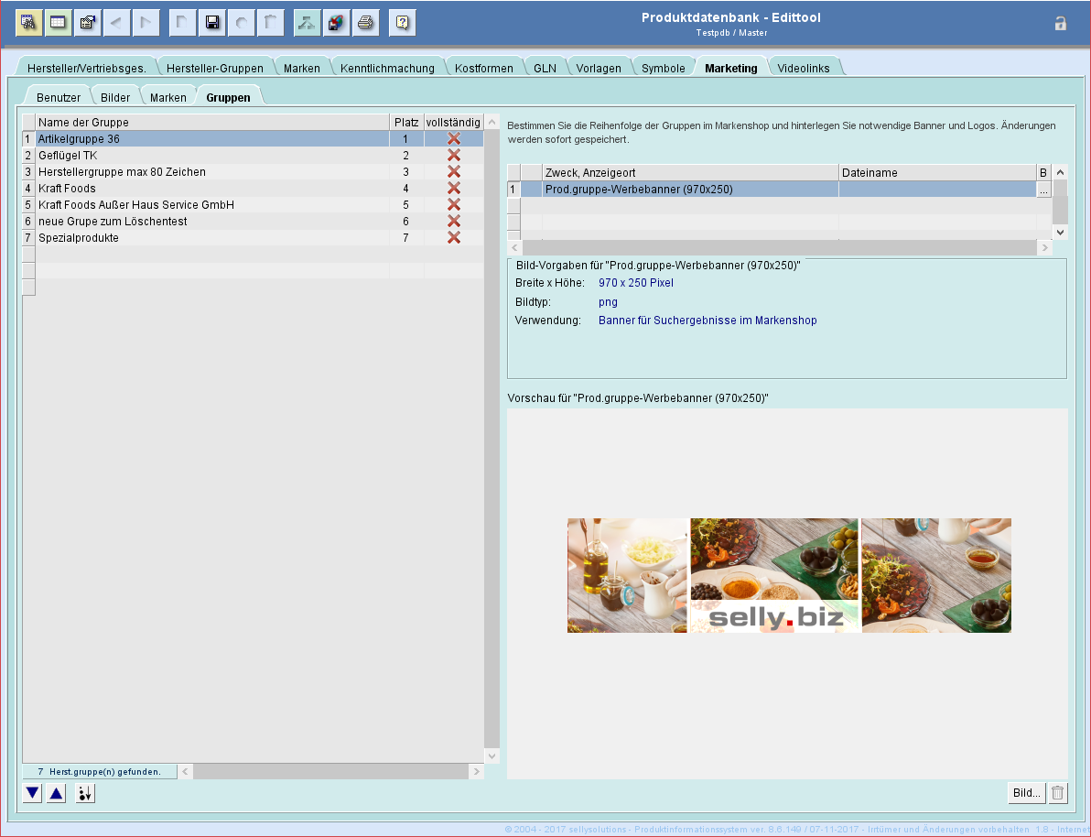Click the printer icon in the toolbar
This screenshot has width=1091, height=837.
(365, 23)
